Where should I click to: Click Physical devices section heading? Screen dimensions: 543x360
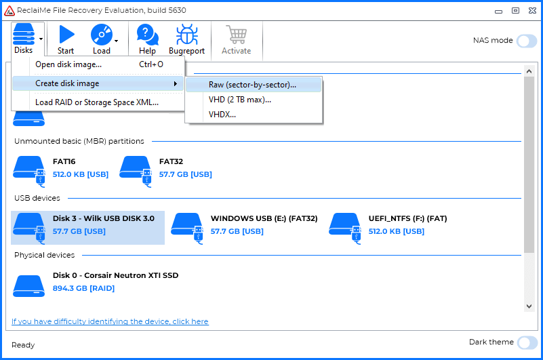click(44, 255)
